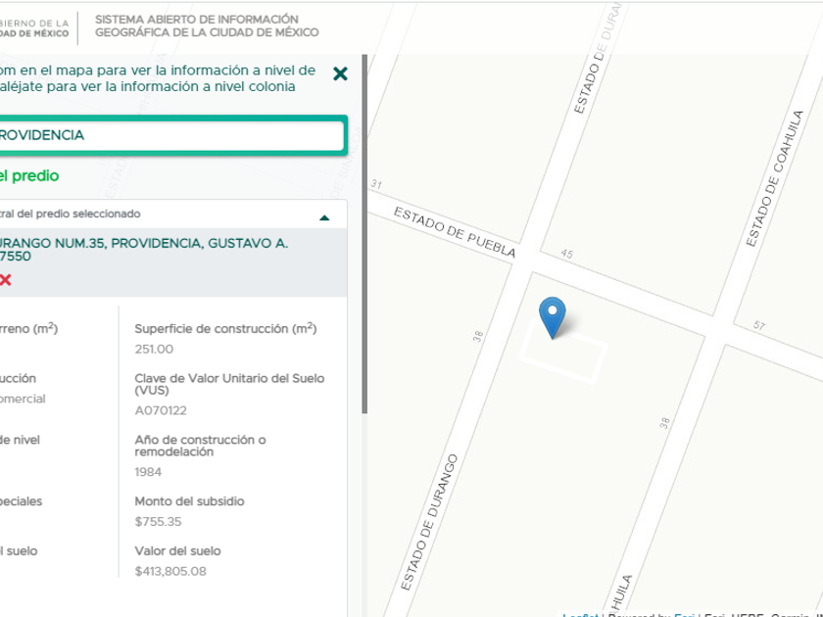Click the Clave de Valor Unitario del Suelo label
823x617 pixels.
[x=229, y=384]
